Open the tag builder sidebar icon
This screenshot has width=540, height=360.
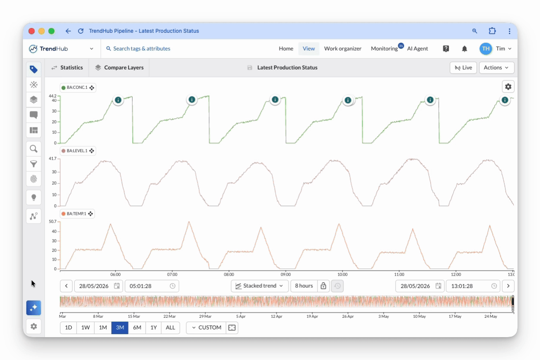[34, 69]
